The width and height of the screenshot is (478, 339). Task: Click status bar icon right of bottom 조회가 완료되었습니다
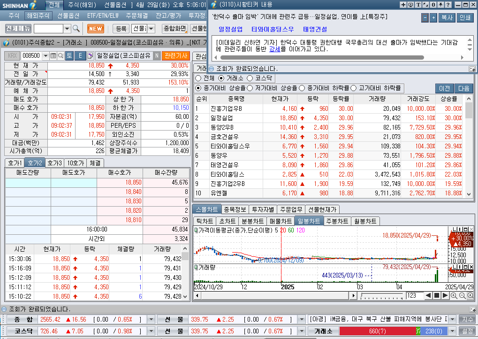pyautogui.click(x=472, y=309)
